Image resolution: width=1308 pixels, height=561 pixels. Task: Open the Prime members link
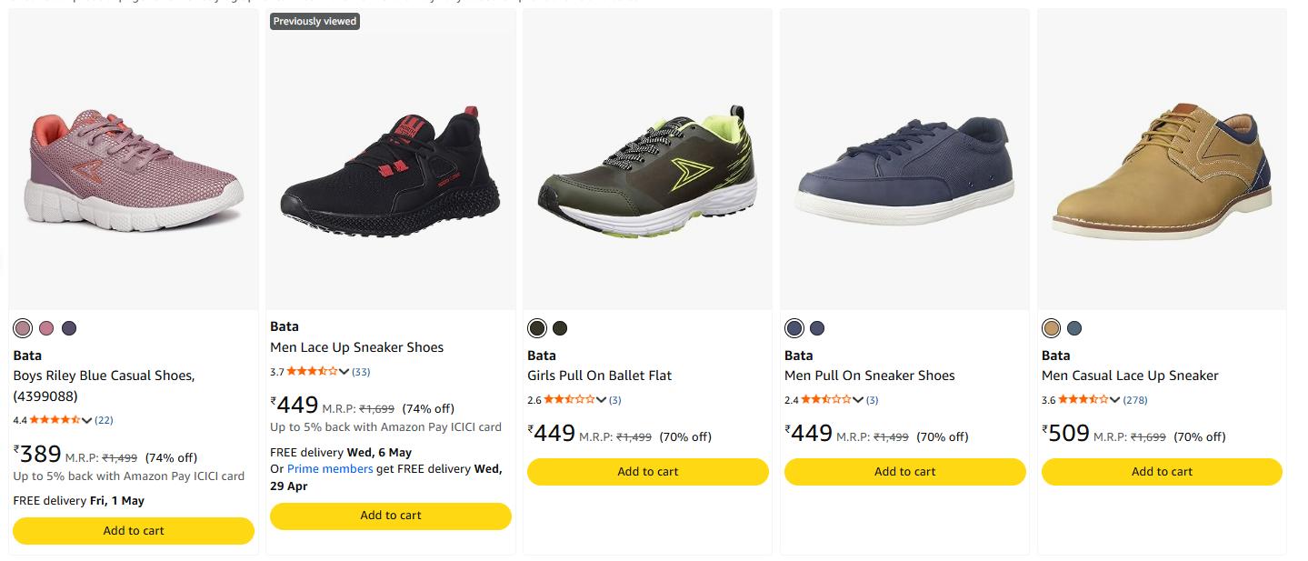coord(330,469)
